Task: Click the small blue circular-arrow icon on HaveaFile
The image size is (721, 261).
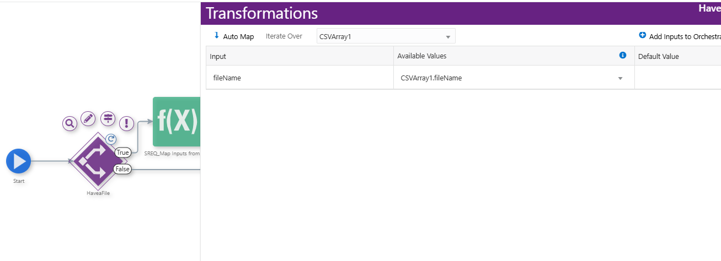Action: click(x=110, y=139)
